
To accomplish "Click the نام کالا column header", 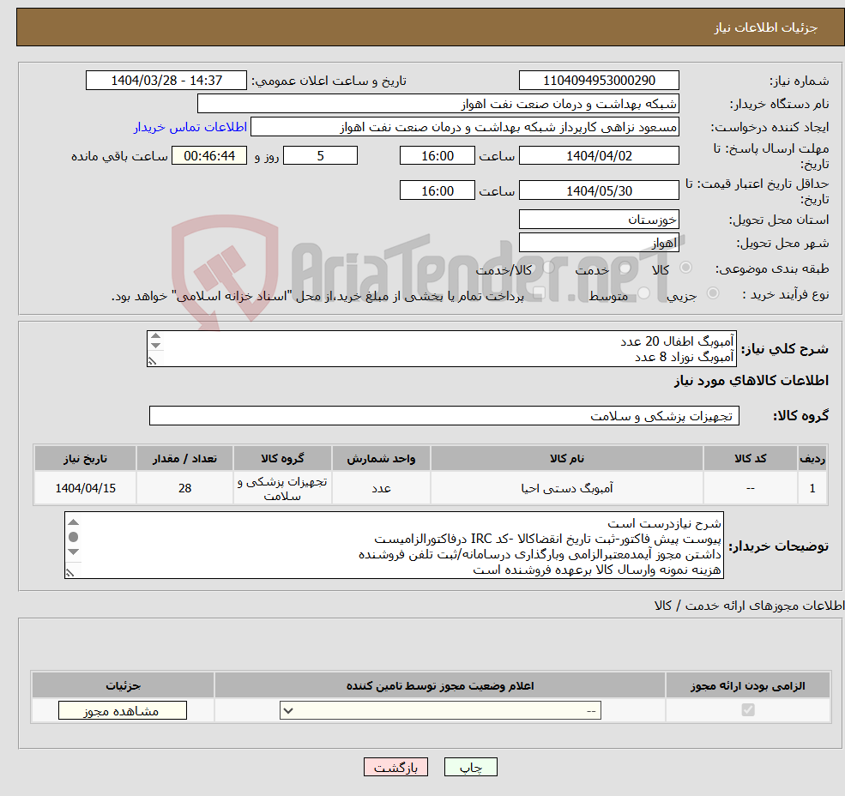I will click(x=567, y=459).
